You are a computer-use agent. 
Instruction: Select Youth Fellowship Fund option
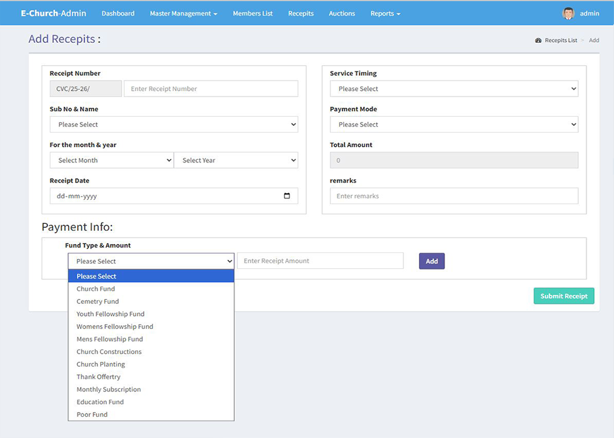[111, 314]
